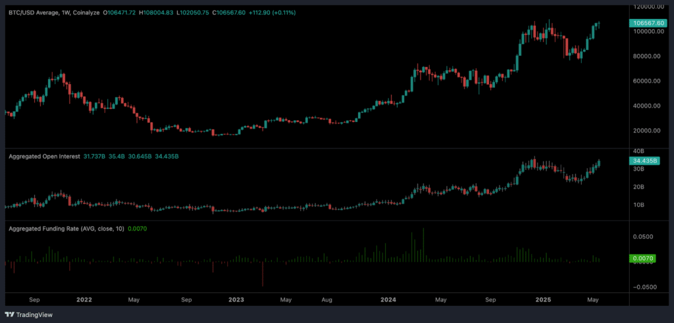Viewport: 674px width, 323px height.
Task: Click the 2024 label on time axis
Action: 388,299
